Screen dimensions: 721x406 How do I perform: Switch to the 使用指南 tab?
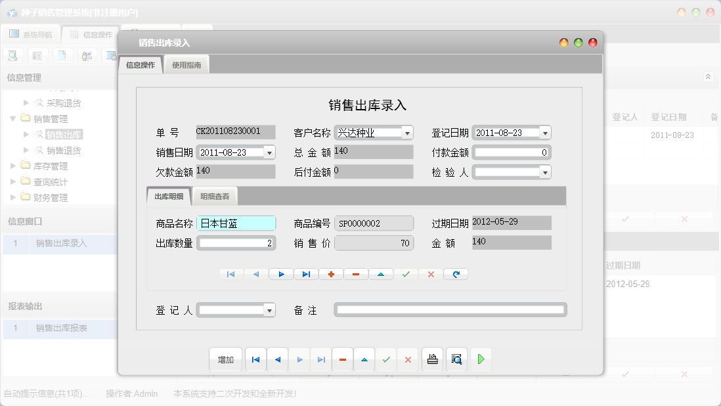click(x=186, y=65)
